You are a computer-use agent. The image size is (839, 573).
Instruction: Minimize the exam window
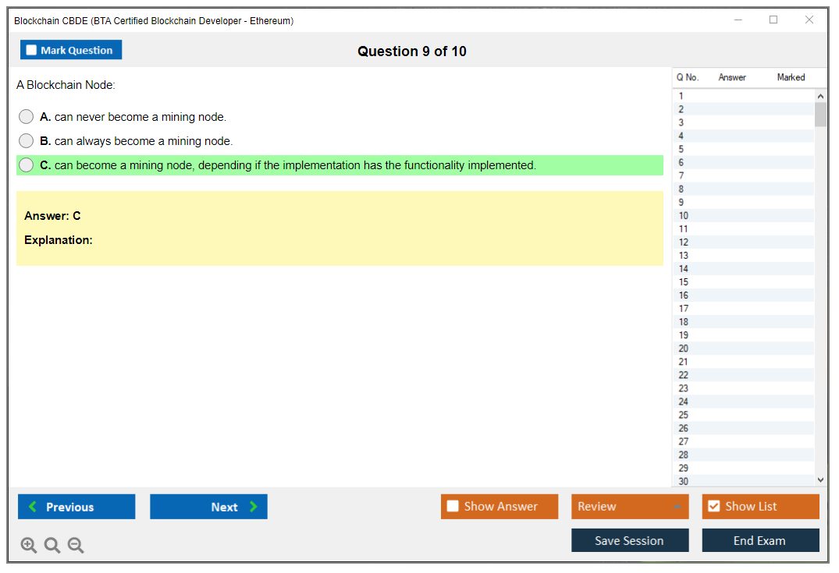pos(738,20)
